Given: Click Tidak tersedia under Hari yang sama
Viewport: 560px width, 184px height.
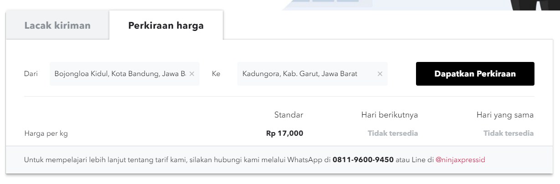Looking at the screenshot, I should 509,133.
